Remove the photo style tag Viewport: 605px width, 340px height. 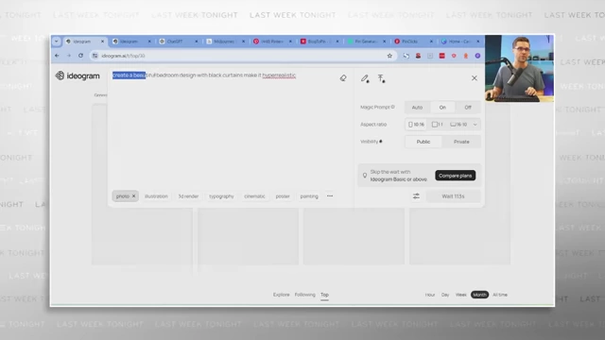click(133, 196)
